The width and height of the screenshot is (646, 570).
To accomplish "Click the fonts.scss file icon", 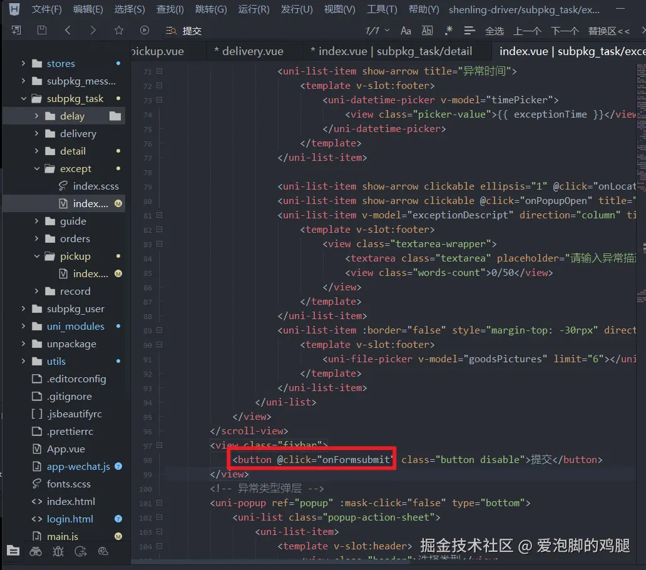I will pyautogui.click(x=37, y=484).
